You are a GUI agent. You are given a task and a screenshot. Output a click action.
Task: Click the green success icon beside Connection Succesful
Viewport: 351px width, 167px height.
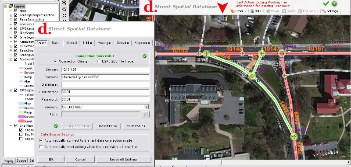coord(145,56)
